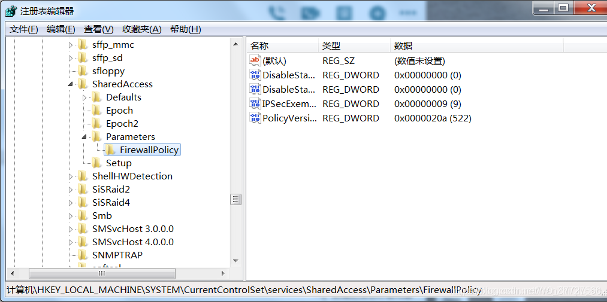Click the ShellHWDetection folder icon

click(83, 176)
